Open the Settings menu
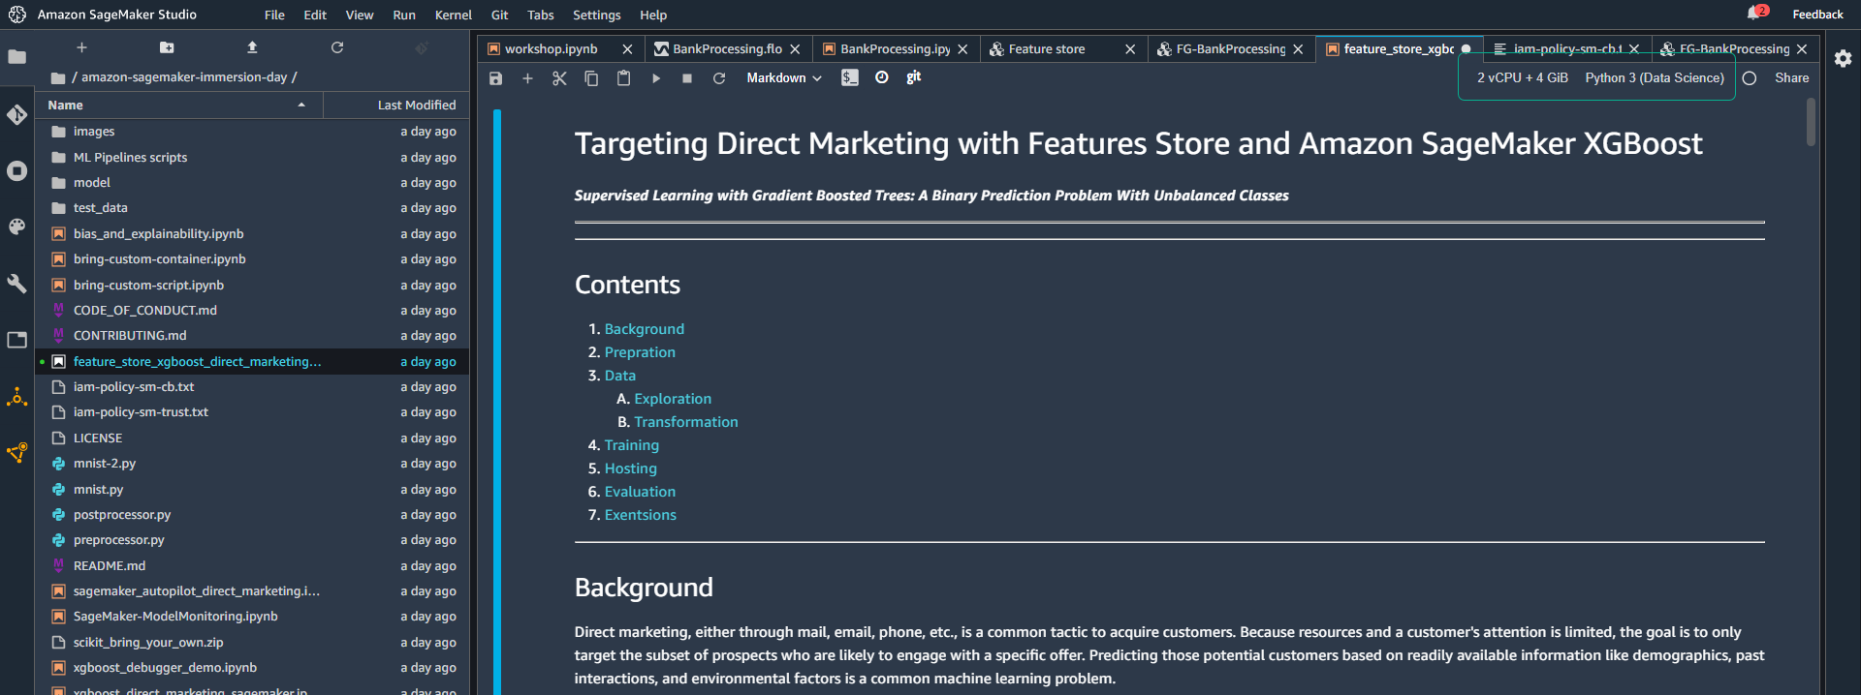This screenshot has height=695, width=1861. point(597,15)
